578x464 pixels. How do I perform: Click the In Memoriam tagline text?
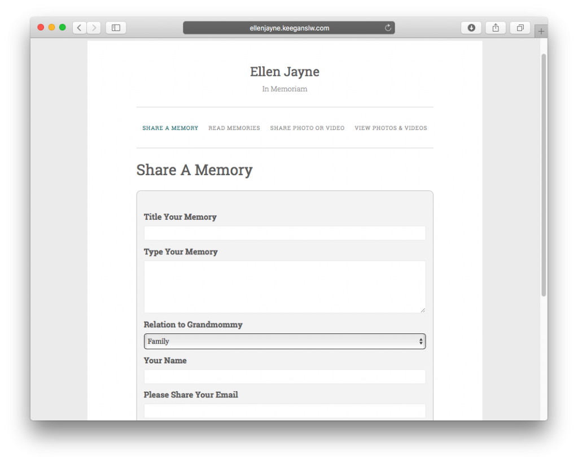(x=284, y=89)
